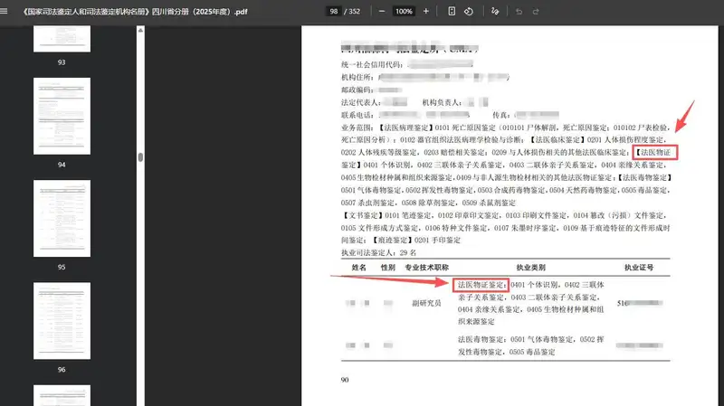Click the 统一社会信用代码 label
This screenshot has width=724, height=406.
(372, 64)
